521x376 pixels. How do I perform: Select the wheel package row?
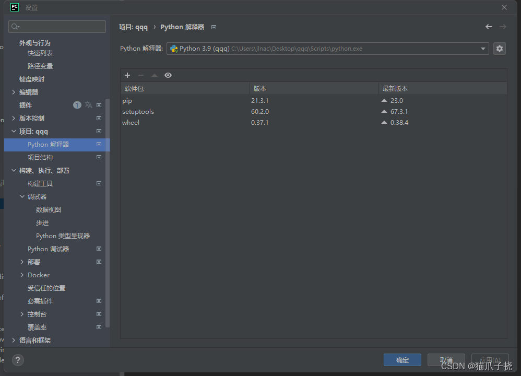point(314,122)
